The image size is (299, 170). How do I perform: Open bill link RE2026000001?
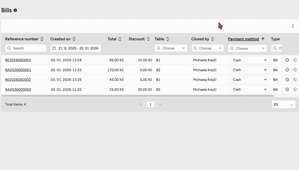click(x=18, y=60)
